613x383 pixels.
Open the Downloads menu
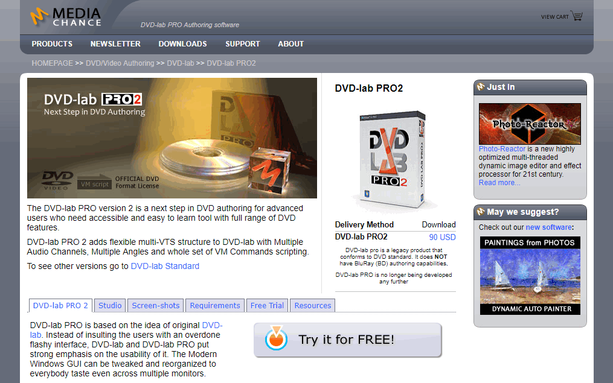[182, 44]
